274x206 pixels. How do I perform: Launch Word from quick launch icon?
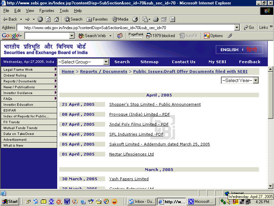tap(67, 202)
